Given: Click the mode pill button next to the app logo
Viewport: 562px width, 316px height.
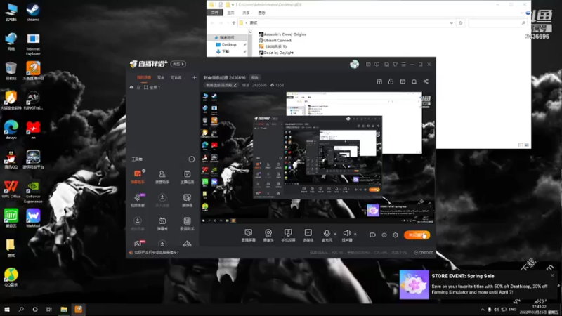Looking at the screenshot, I should [x=178, y=64].
